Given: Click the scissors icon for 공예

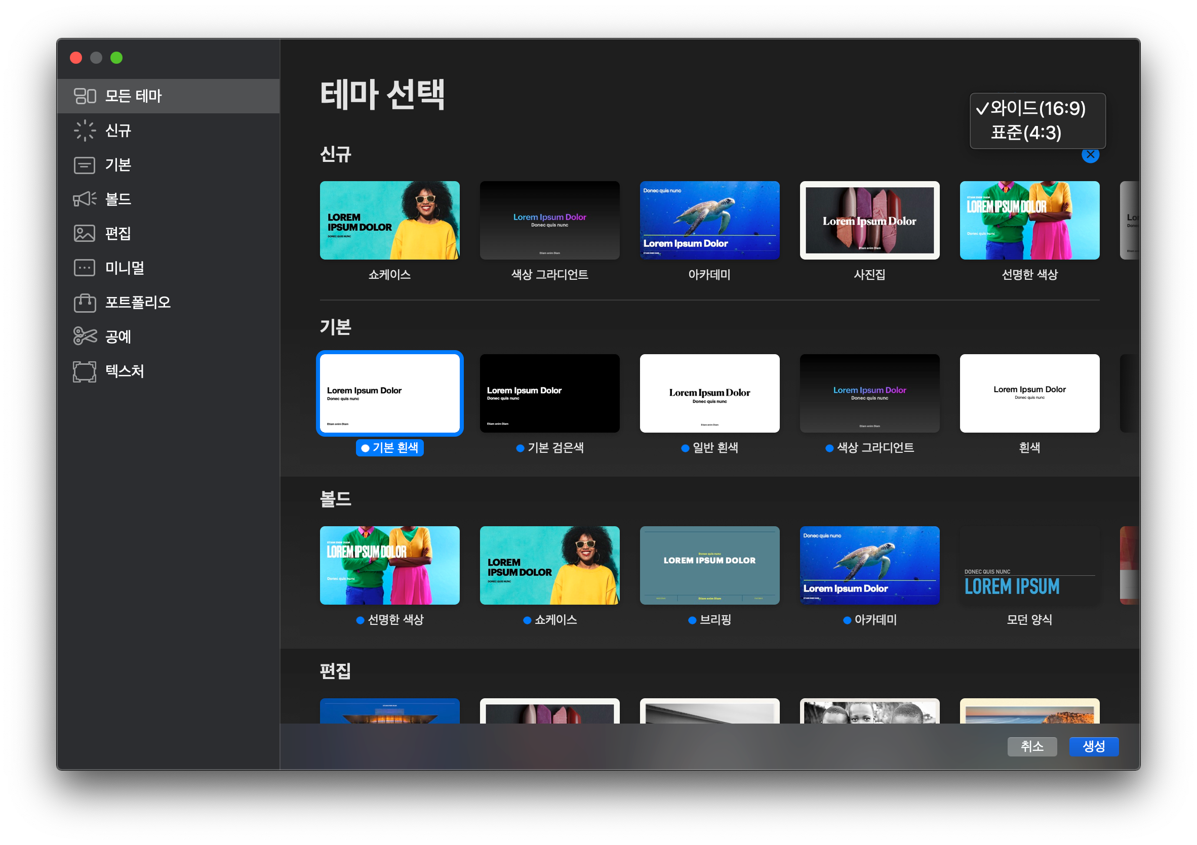Looking at the screenshot, I should [x=85, y=336].
